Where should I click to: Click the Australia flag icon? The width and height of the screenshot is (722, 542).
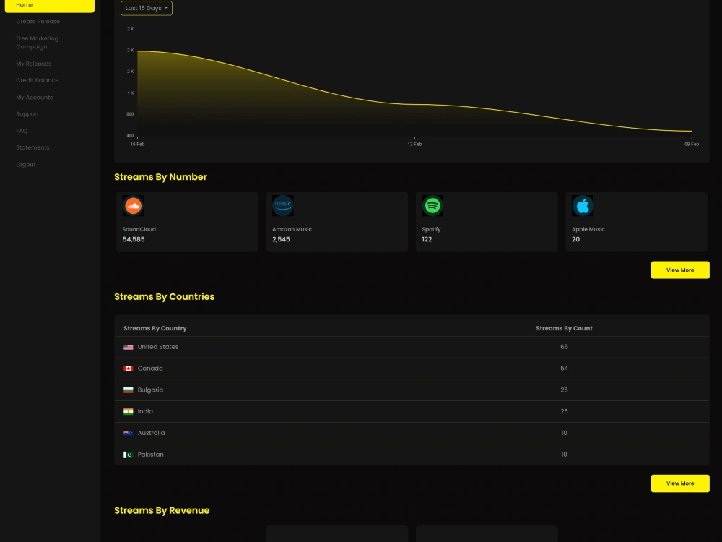click(129, 433)
